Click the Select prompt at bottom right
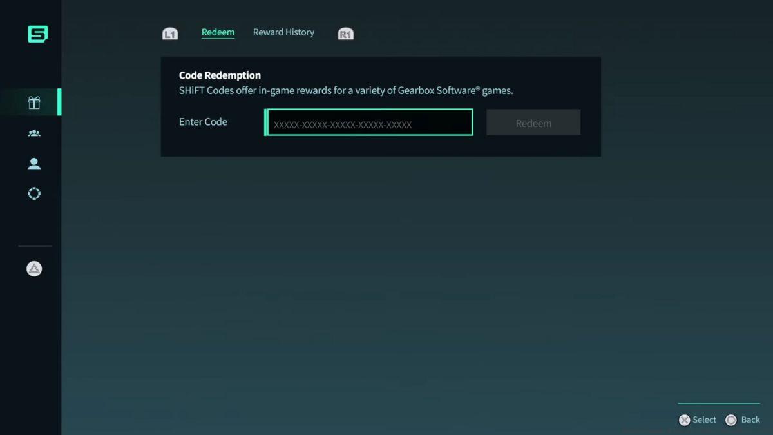773x435 pixels. coord(705,420)
